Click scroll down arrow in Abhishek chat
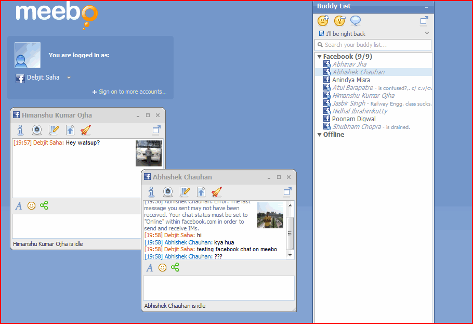 click(x=290, y=255)
